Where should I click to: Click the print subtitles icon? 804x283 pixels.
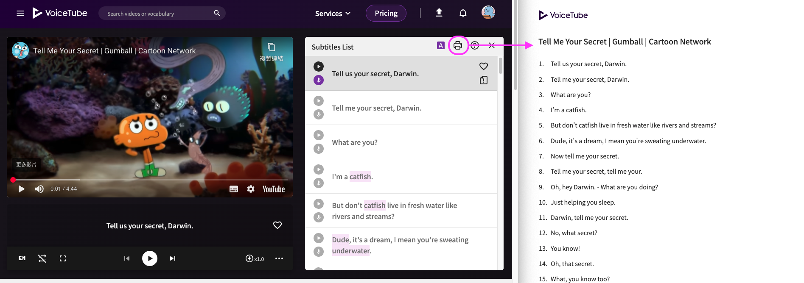pos(458,45)
